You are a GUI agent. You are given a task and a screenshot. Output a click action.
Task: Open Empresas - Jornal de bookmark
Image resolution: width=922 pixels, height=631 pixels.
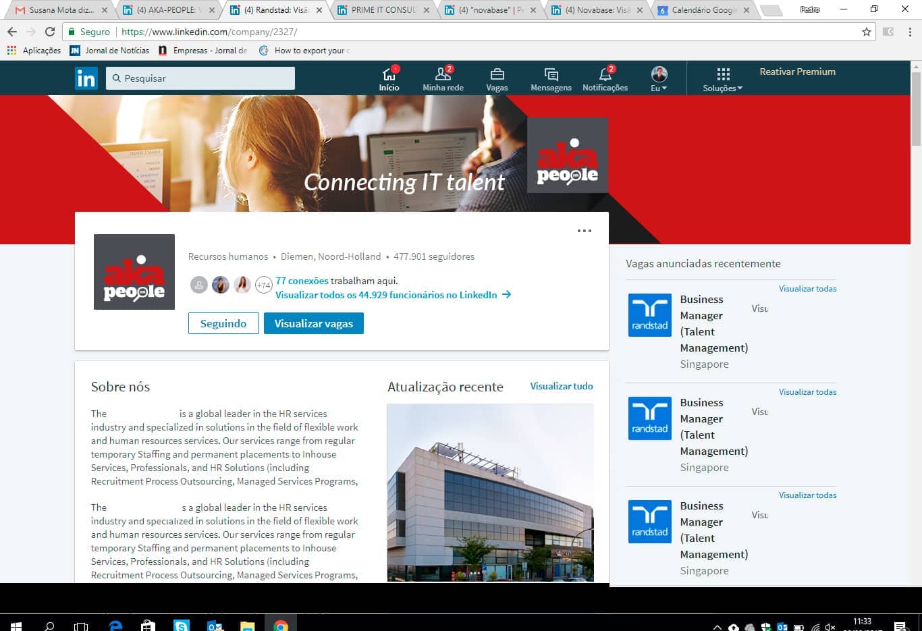coord(202,51)
